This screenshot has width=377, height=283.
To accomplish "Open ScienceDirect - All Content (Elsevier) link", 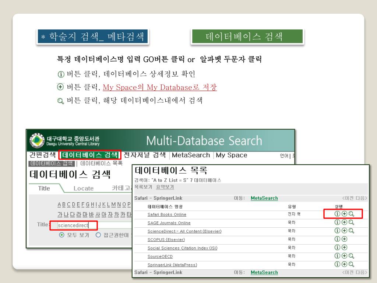I will pos(184,231).
